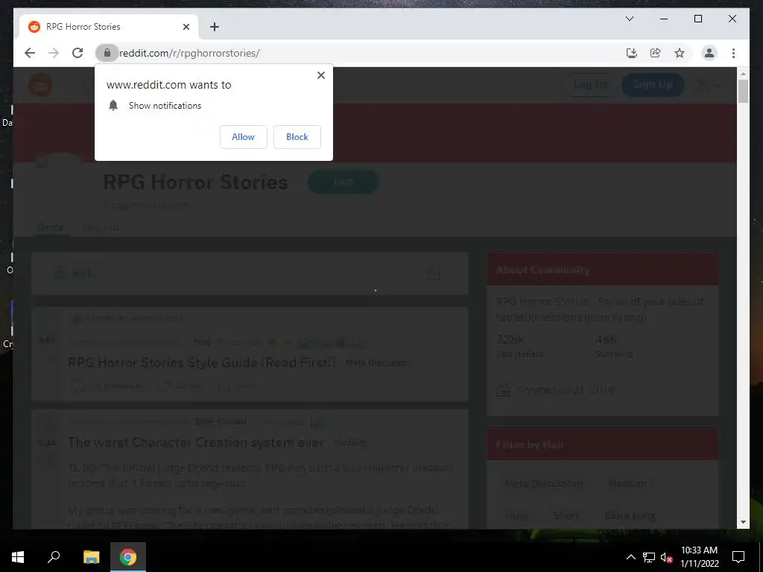The image size is (763, 572).
Task: Share this page using share icon
Action: pyautogui.click(x=656, y=53)
